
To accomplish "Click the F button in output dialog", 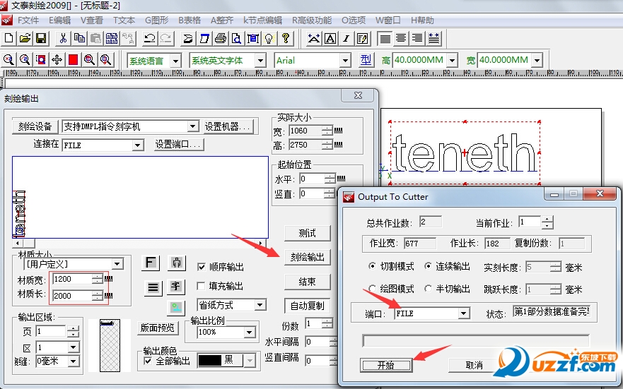I will pos(151,263).
